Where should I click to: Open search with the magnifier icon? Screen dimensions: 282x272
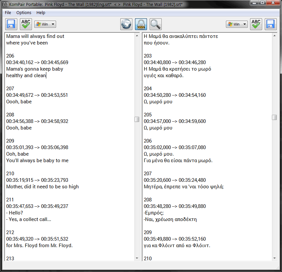point(156,24)
